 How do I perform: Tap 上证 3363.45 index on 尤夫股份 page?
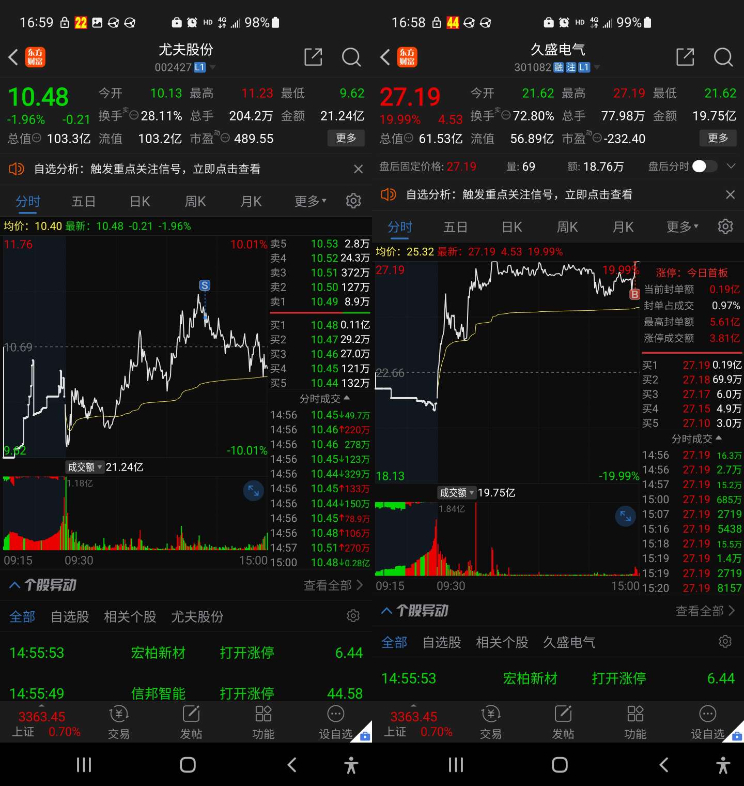tap(46, 723)
